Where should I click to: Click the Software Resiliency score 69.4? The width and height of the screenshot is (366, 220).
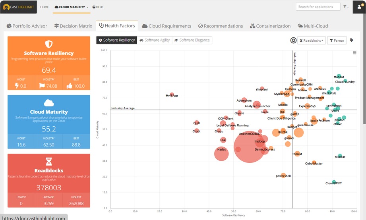pyautogui.click(x=49, y=70)
